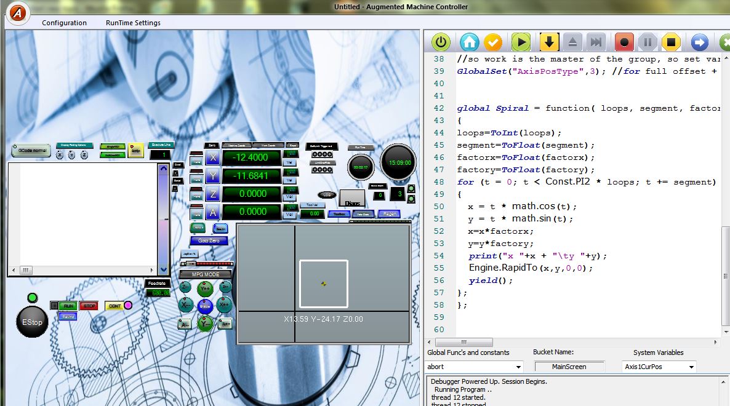The image size is (730, 406).
Task: Click the yellow stop square icon
Action: 672,42
